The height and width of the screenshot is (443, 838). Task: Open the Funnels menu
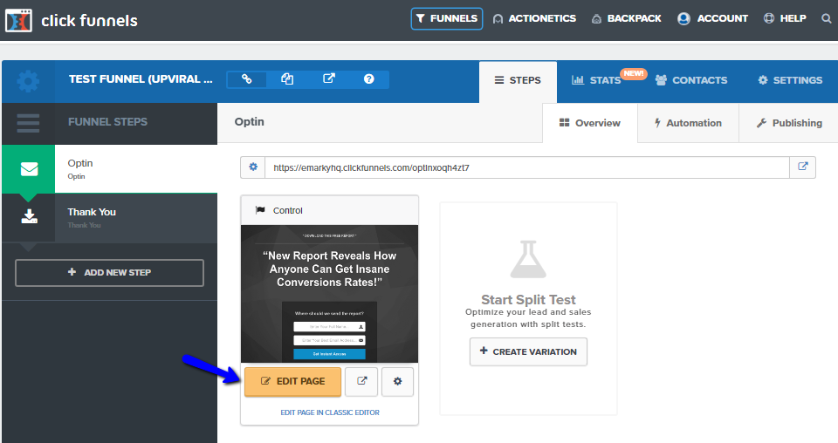pos(447,18)
